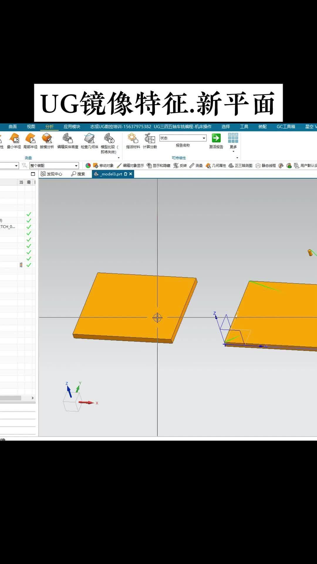Select the 局部半径 local radius tool
This screenshot has height=564, width=317.
[x=30, y=141]
